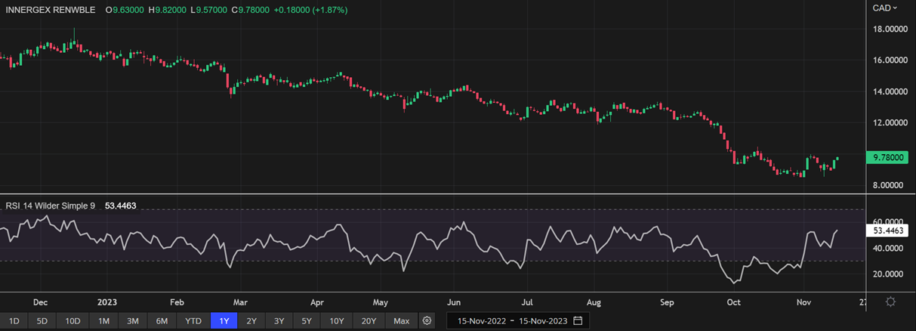This screenshot has height=331, width=916.
Task: Click the active 1Y range button
Action: click(x=224, y=321)
